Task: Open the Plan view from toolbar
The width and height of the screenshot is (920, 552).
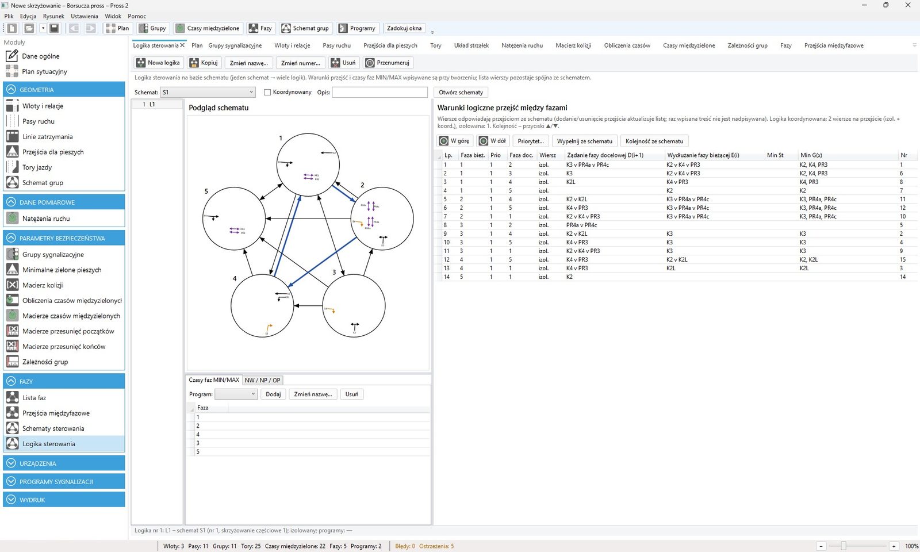Action: point(118,28)
